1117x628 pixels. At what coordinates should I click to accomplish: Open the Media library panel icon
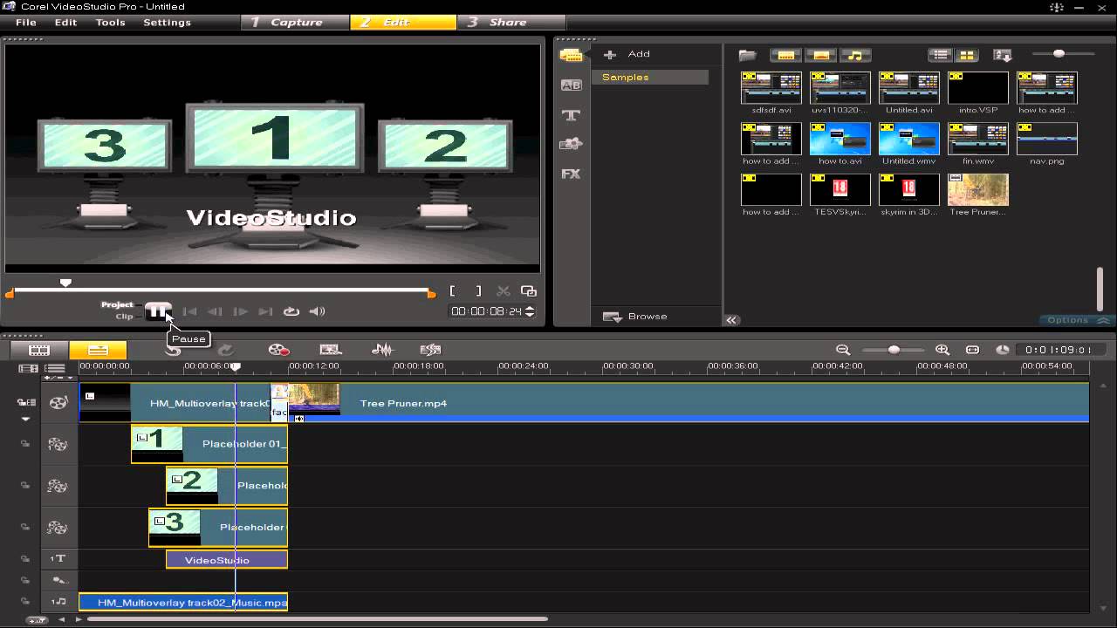571,56
